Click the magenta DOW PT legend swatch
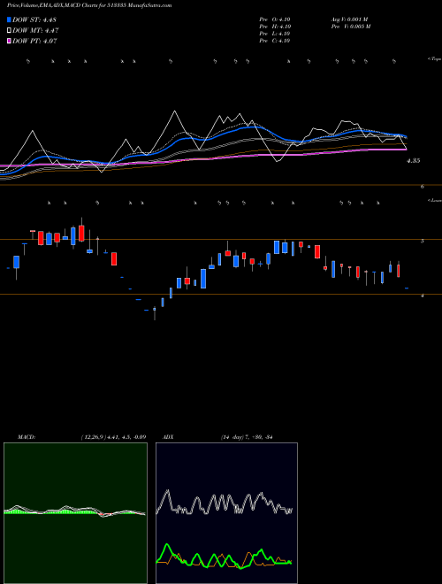 pyautogui.click(x=9, y=41)
